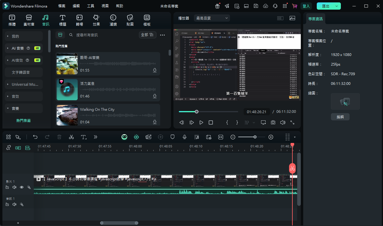Click the 搜尋所有音訊 search field

coord(102,35)
